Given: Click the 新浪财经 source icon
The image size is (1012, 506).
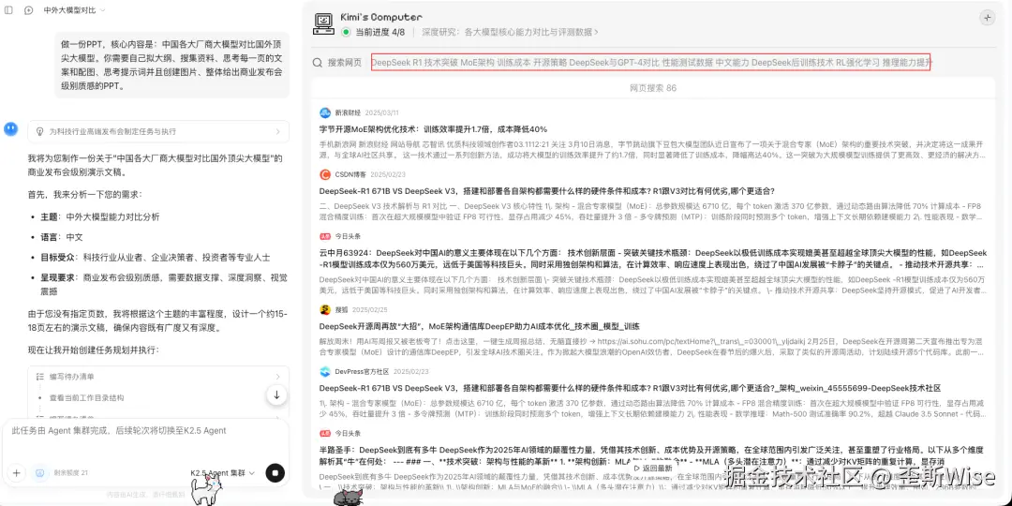Looking at the screenshot, I should 324,113.
